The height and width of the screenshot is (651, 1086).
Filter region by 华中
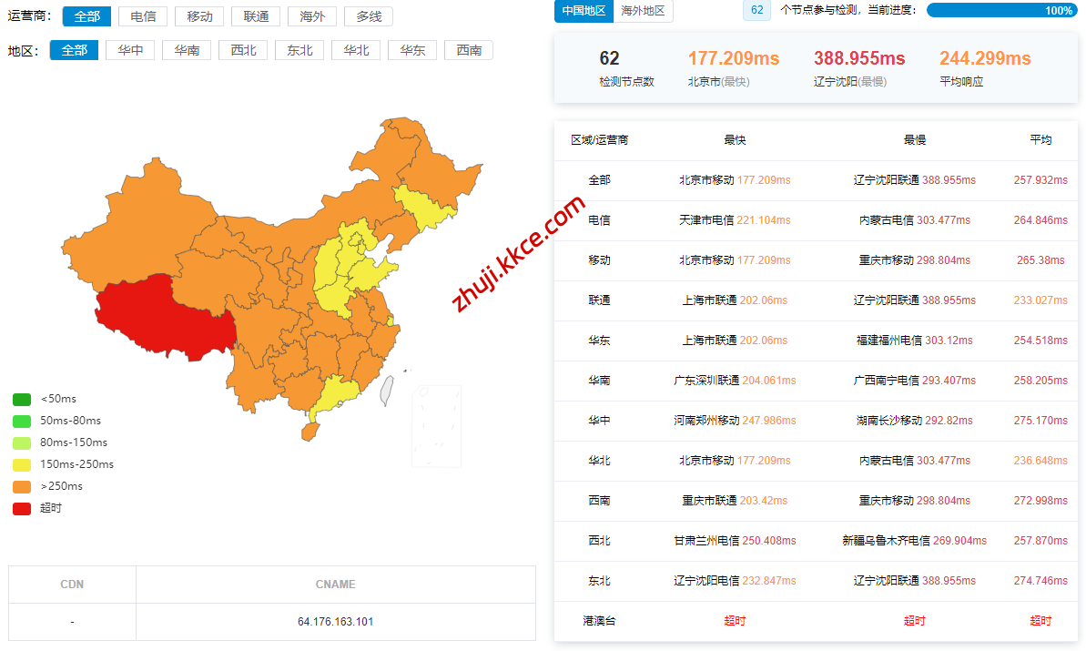click(130, 50)
